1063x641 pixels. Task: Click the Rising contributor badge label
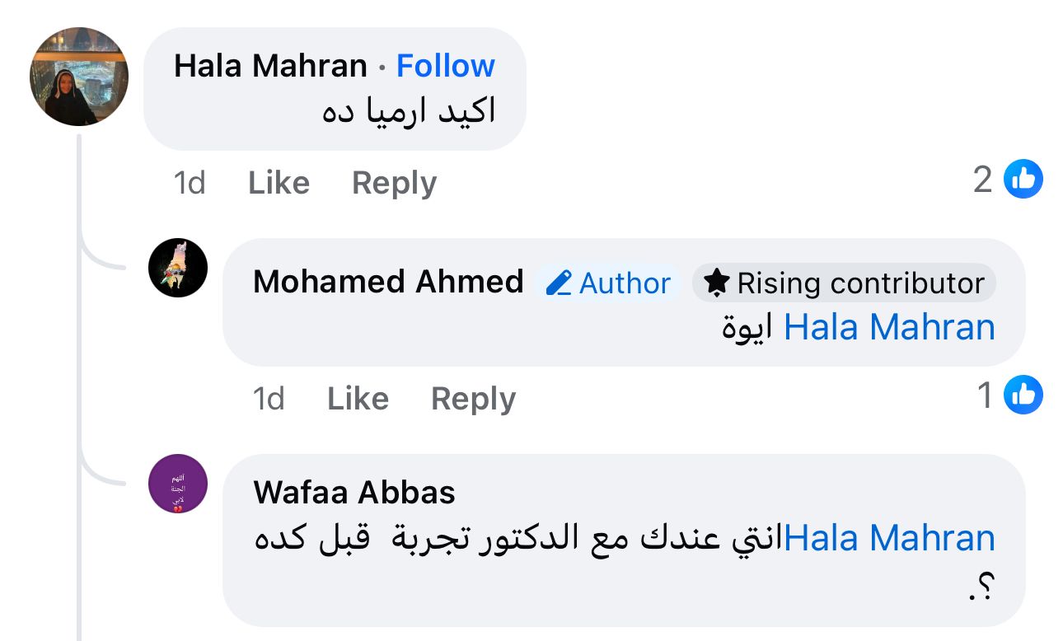pyautogui.click(x=860, y=283)
